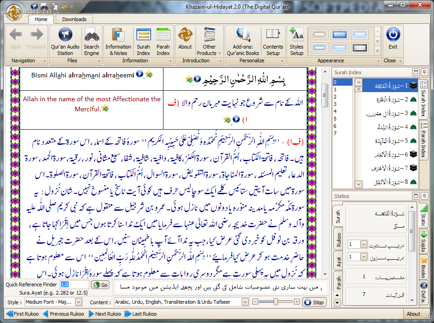Open the Surah Index side tab
The image size is (434, 323).
click(x=423, y=99)
